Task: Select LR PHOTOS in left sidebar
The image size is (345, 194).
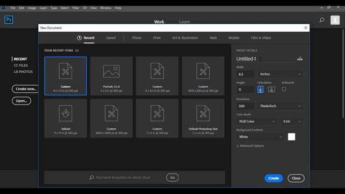Action: (23, 72)
